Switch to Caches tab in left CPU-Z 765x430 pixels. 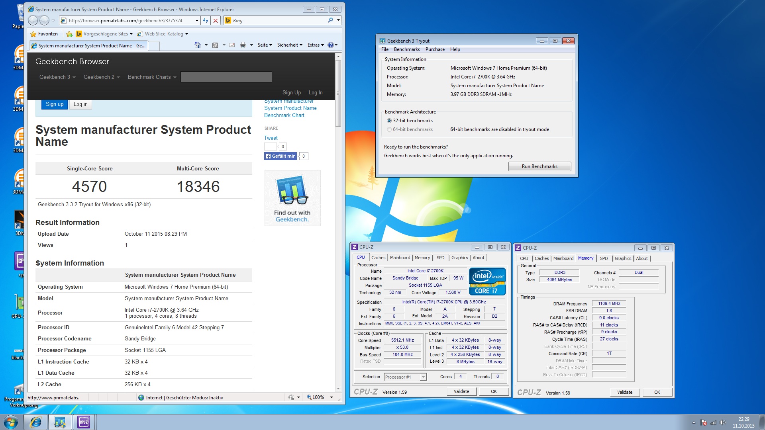(x=379, y=258)
